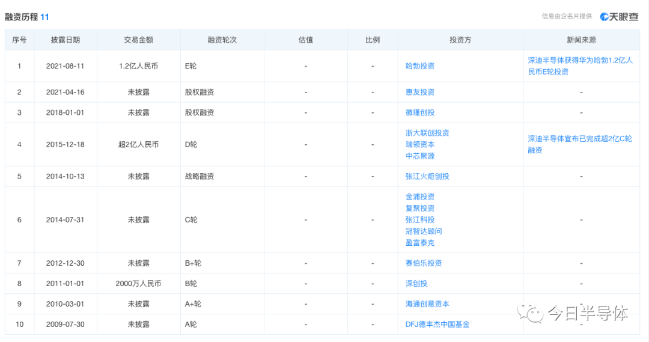Open investor link 深创投

pyautogui.click(x=416, y=284)
